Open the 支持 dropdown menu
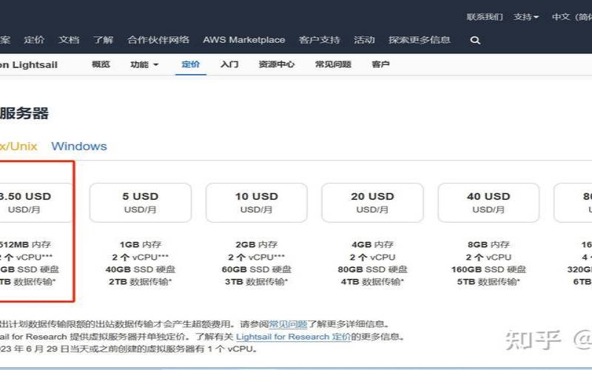592x370 pixels. (526, 16)
